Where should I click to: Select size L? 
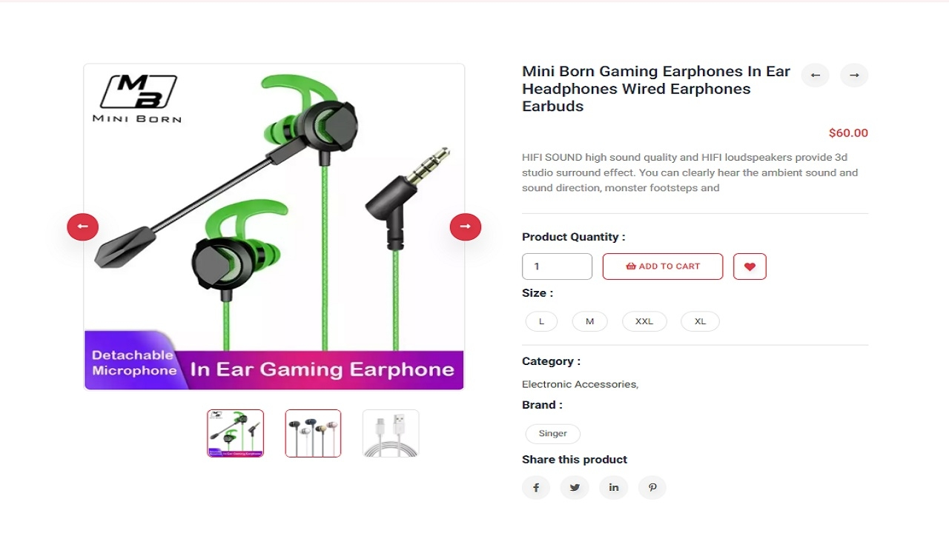click(541, 321)
